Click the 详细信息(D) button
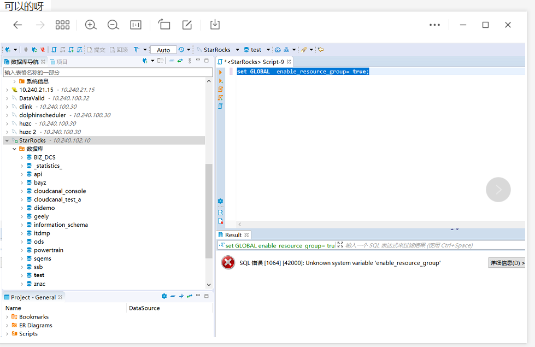This screenshot has width=535, height=347. click(506, 263)
